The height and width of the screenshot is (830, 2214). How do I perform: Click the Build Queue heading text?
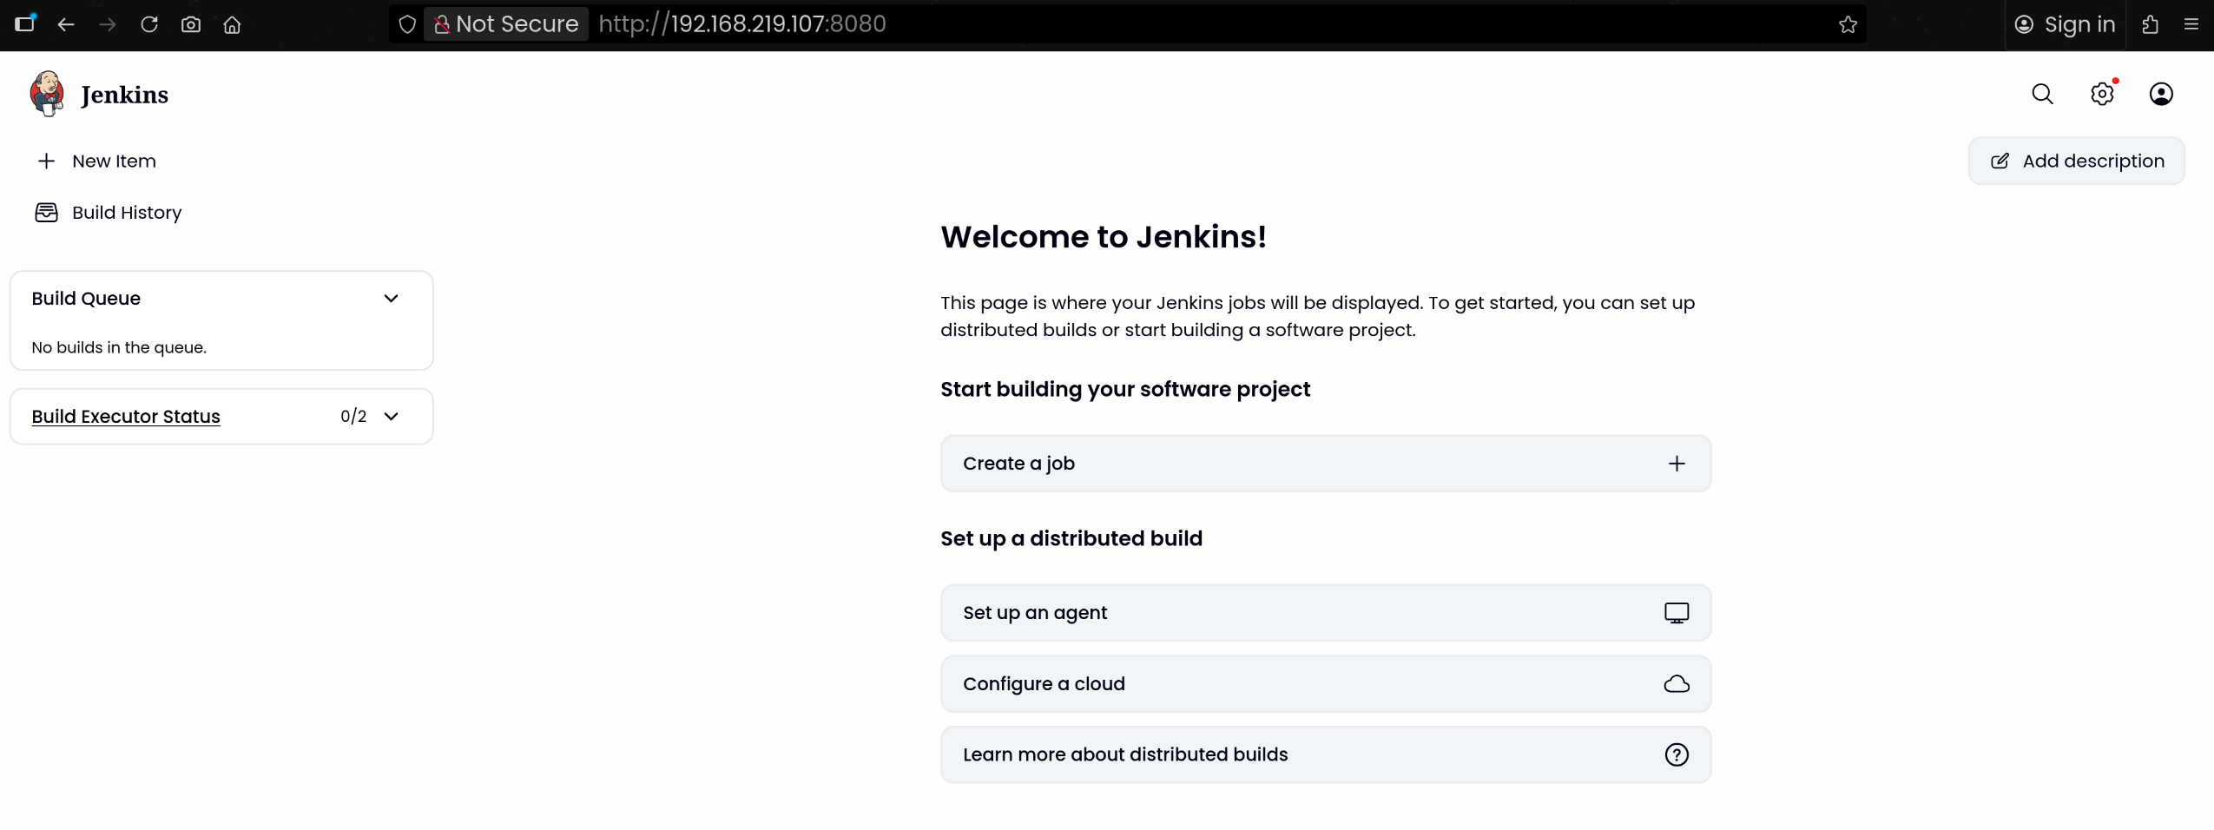tap(86, 299)
